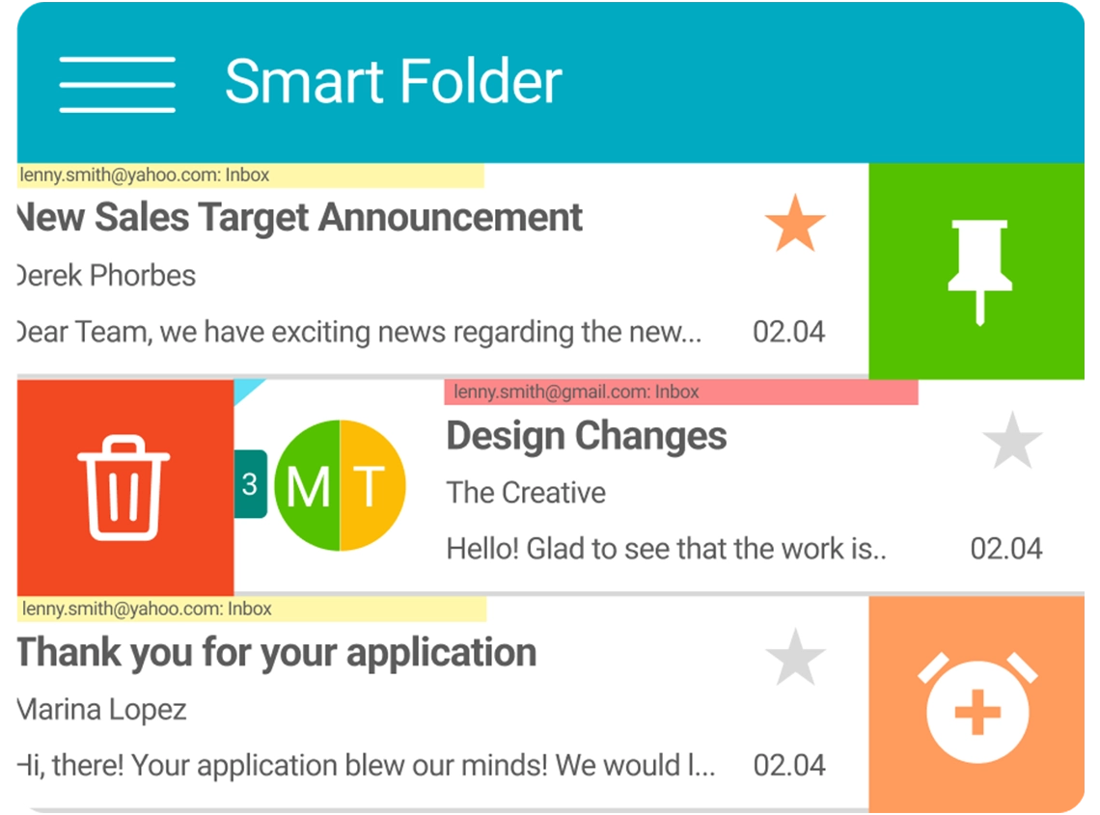Screen dimensions: 1100x815
Task: Star the Thank you for your application email
Action: (795, 657)
